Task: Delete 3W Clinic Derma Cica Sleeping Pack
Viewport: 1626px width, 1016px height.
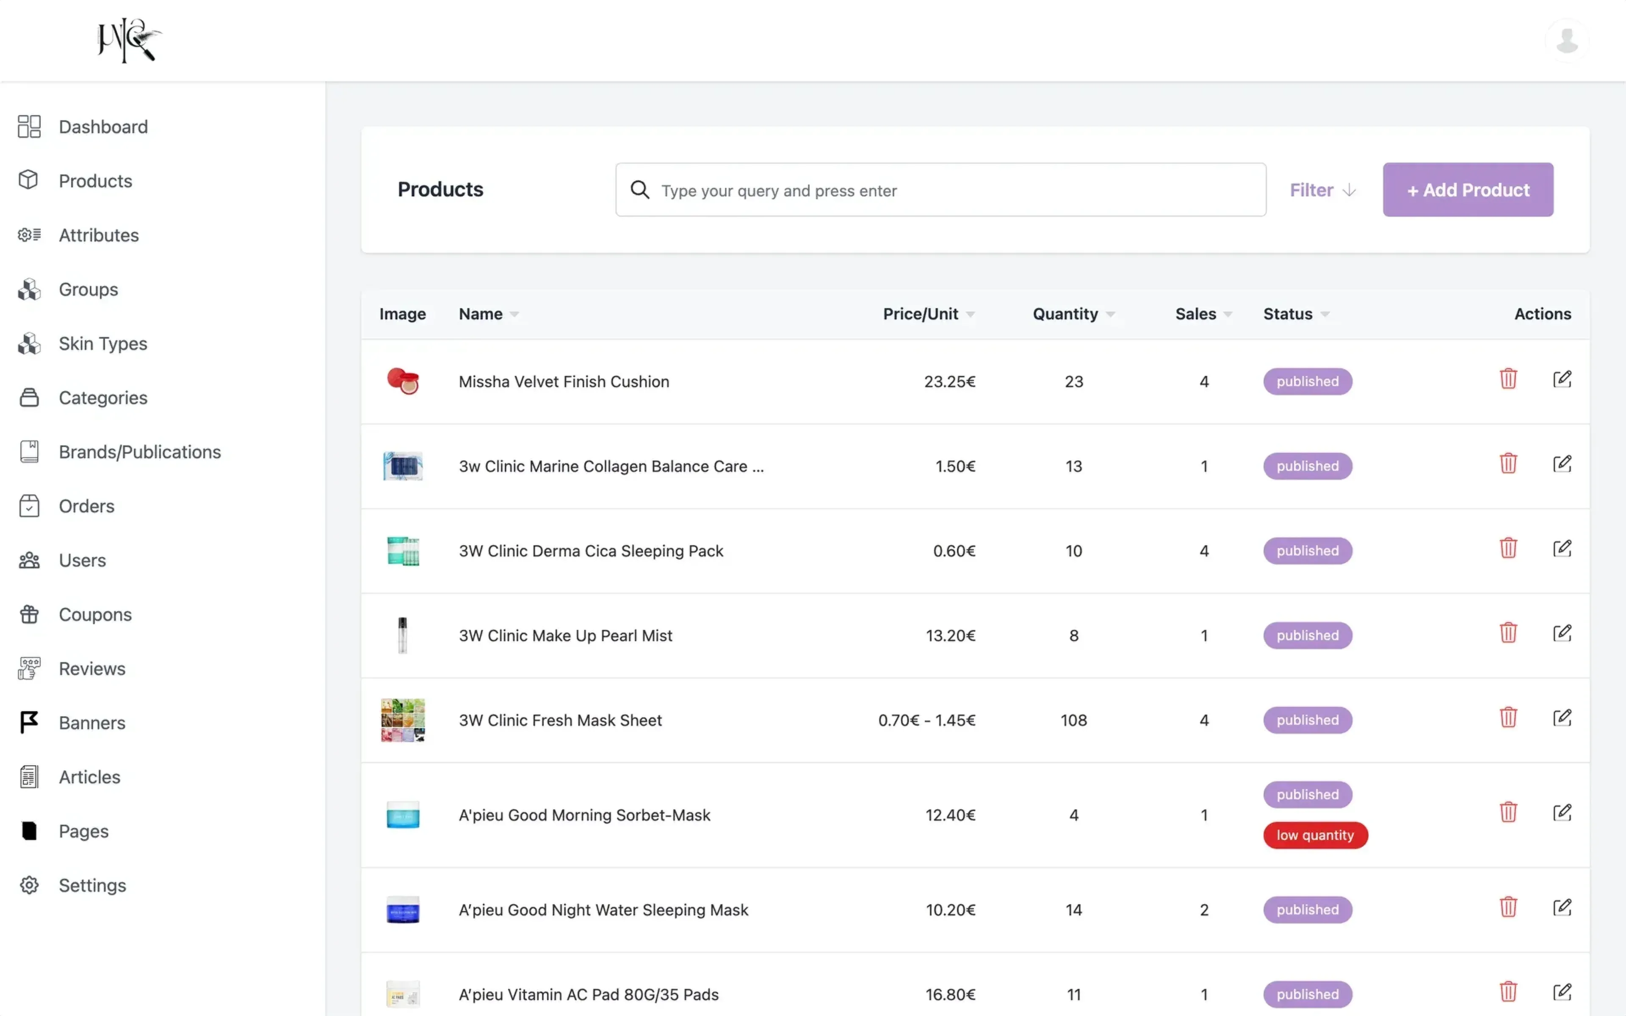Action: (1508, 548)
